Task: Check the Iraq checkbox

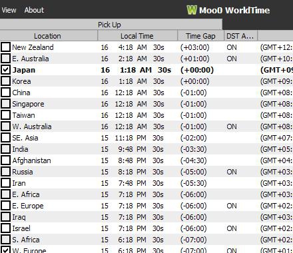Action: (x=5, y=217)
